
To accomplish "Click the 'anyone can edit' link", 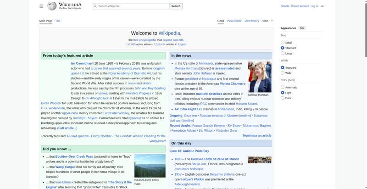I will coord(173,40).
